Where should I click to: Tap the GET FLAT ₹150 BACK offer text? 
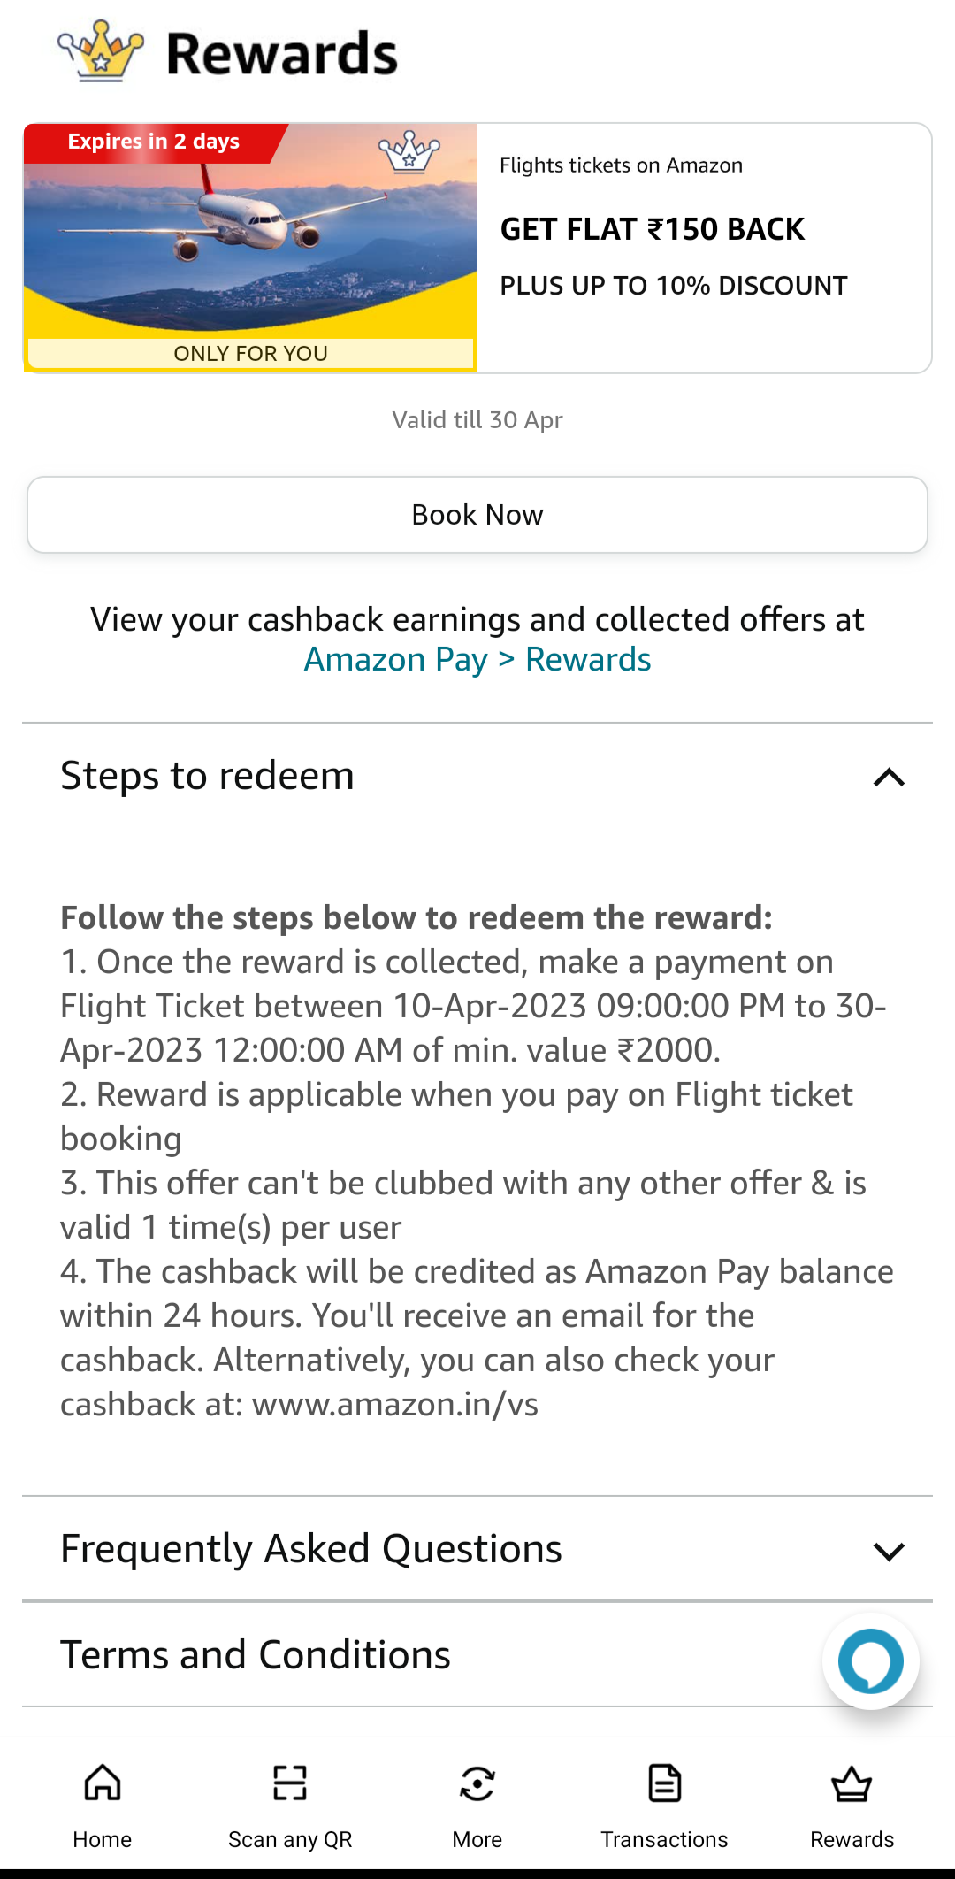coord(653,229)
